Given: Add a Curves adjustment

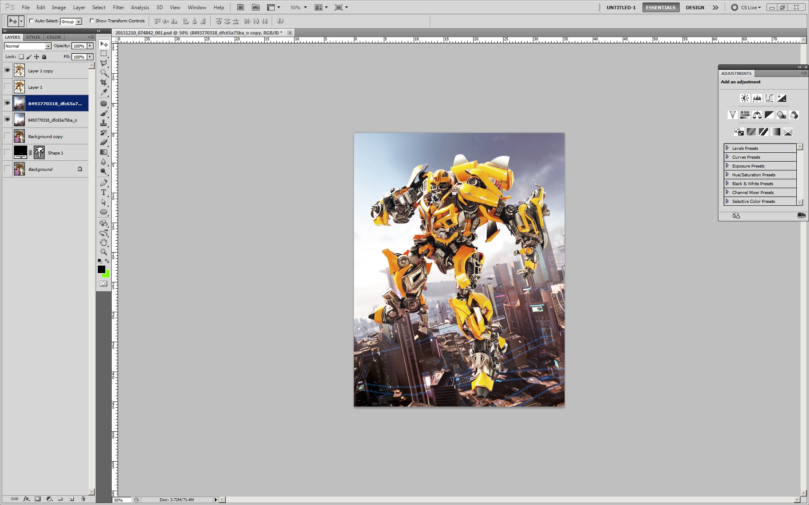Looking at the screenshot, I should click(x=769, y=98).
